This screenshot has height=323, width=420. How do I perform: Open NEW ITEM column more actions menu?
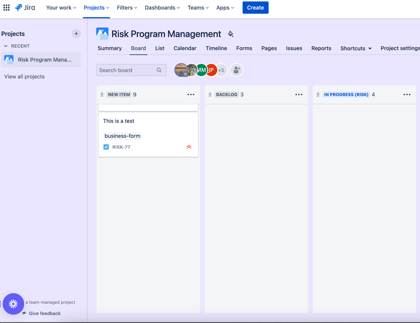click(191, 95)
